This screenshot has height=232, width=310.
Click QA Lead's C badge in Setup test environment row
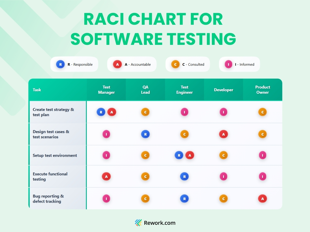[145, 155]
